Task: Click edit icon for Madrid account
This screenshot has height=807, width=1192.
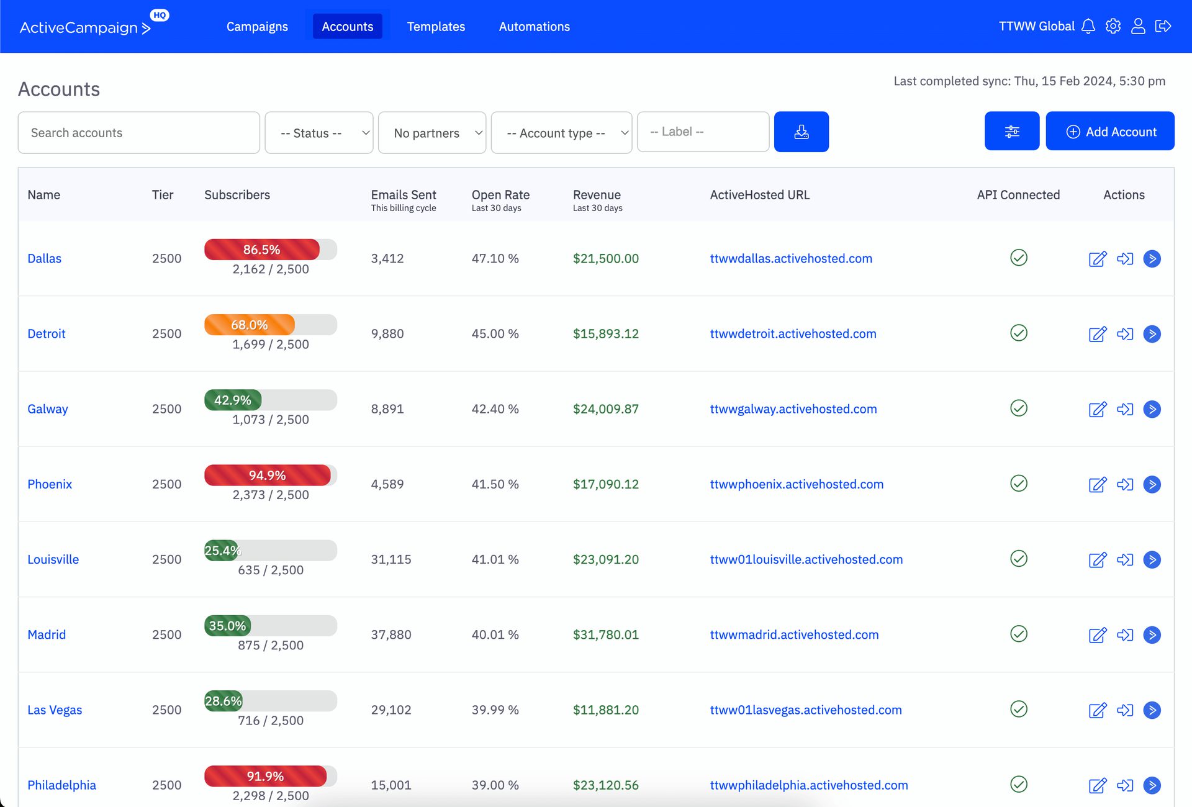Action: point(1097,635)
